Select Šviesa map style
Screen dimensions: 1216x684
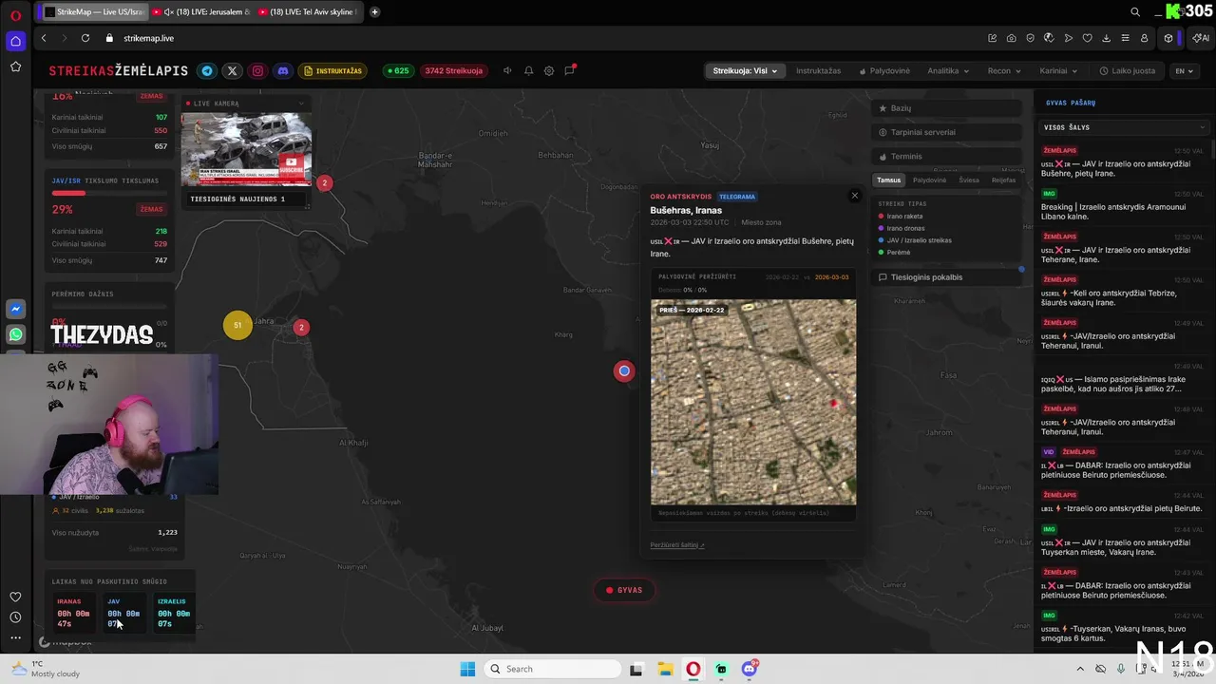[969, 180]
